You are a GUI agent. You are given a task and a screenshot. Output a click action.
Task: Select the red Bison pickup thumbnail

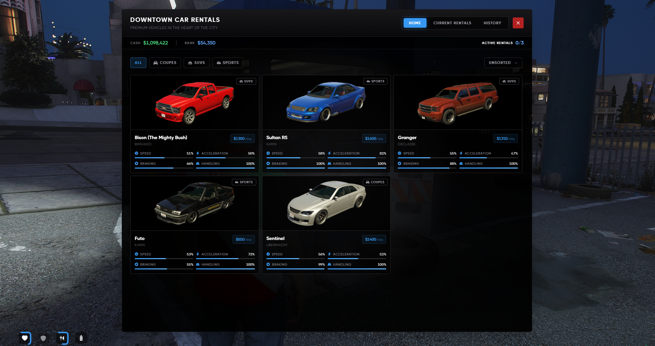195,103
